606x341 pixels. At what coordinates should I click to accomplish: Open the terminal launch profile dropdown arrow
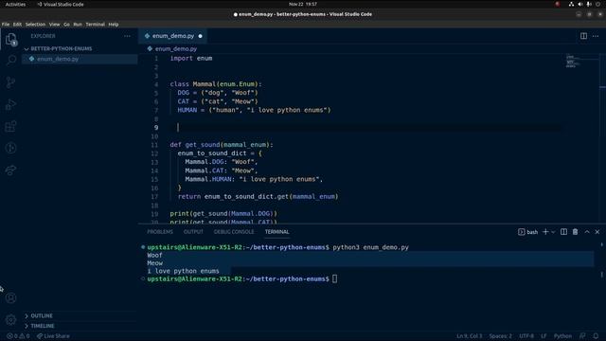pos(553,232)
